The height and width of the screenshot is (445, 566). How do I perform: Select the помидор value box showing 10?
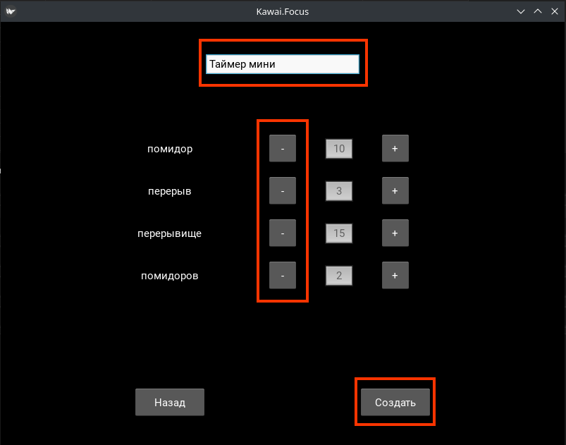[x=339, y=149]
